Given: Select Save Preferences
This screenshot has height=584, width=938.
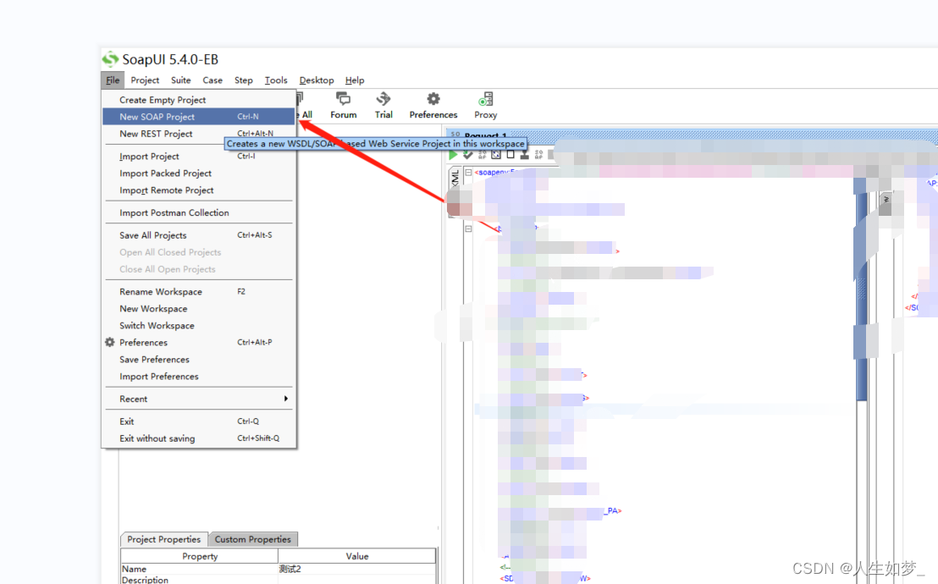Looking at the screenshot, I should point(199,359).
